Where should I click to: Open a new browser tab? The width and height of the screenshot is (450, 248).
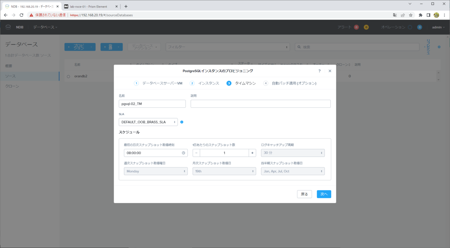pos(126,6)
